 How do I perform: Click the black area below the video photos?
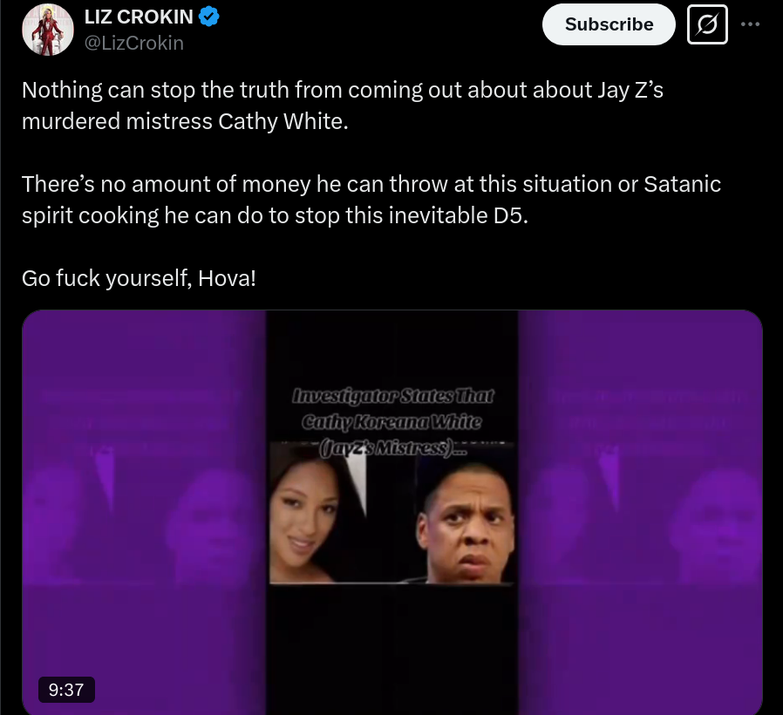click(392, 649)
